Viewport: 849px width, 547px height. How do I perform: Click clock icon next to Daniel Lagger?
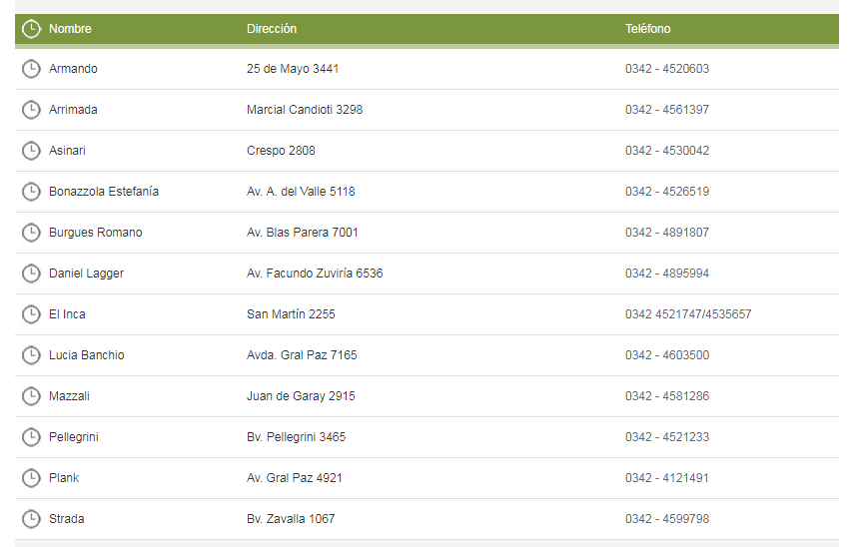coord(31,273)
